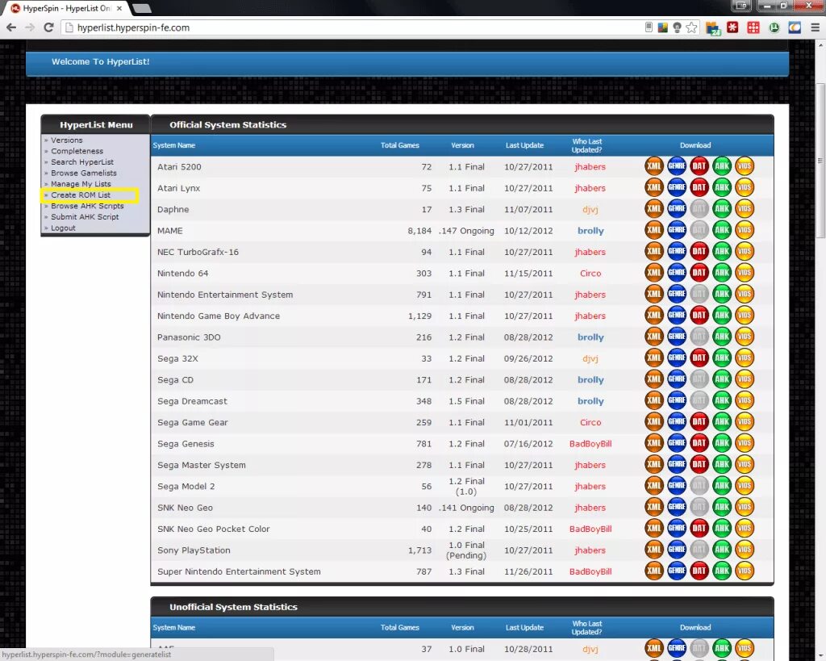Screen dimensions: 826x661
Task: Download the DAT file for Sega 32X
Action: coord(699,358)
